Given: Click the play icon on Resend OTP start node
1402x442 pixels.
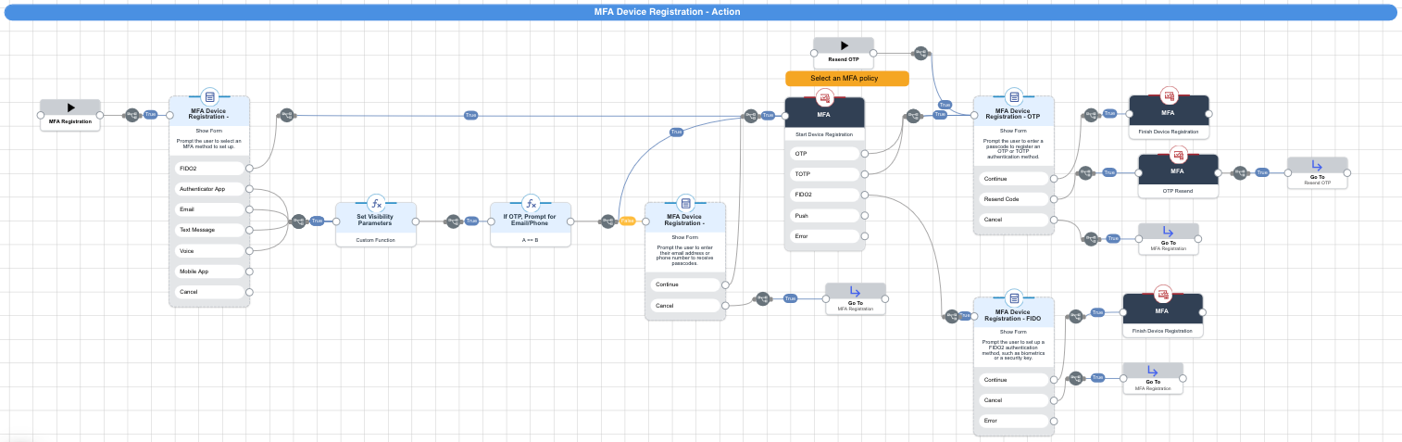Looking at the screenshot, I should (844, 45).
